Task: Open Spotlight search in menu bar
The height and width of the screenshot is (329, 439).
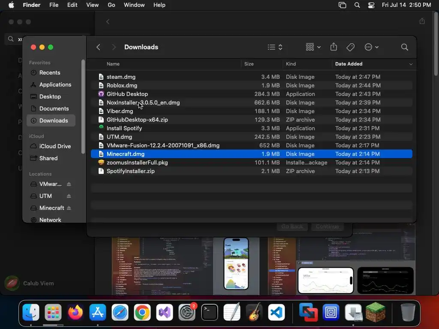Action: [357, 5]
